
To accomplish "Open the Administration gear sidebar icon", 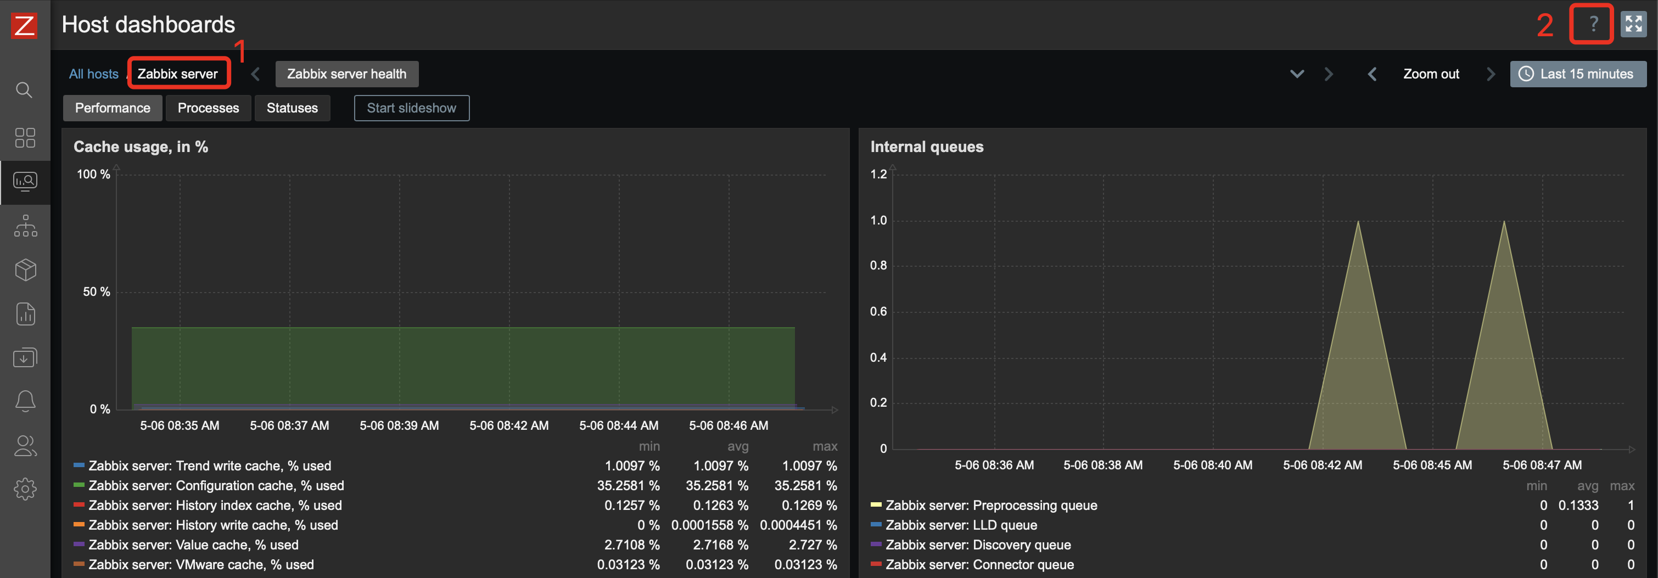I will click(x=25, y=489).
